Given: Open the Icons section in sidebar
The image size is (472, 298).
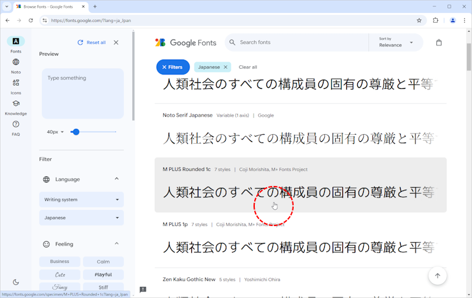Looking at the screenshot, I should pos(16,83).
